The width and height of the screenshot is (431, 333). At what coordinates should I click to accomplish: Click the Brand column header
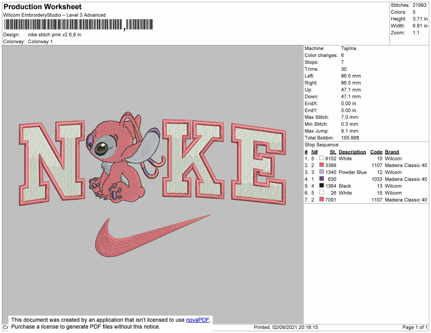tap(392, 152)
